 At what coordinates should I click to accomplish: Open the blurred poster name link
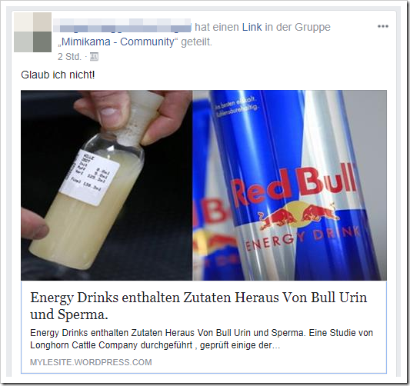122,27
